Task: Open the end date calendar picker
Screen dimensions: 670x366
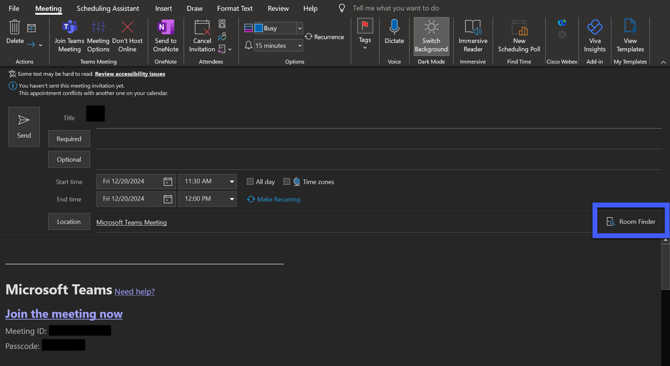Action: click(x=167, y=199)
